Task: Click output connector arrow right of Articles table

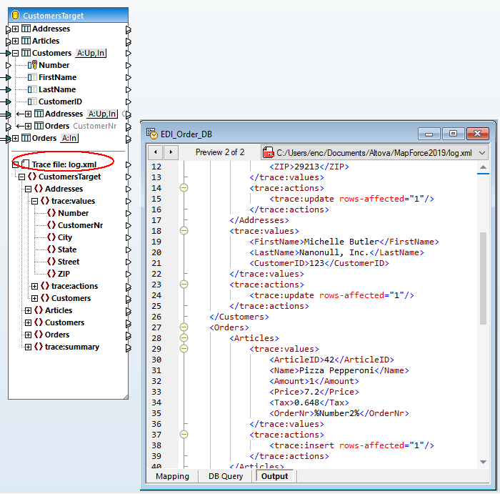Action: tap(129, 41)
